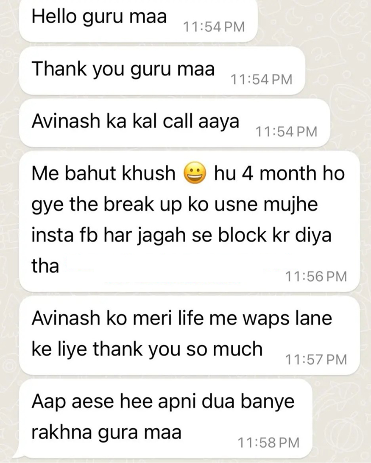The width and height of the screenshot is (371, 463).
Task: Click the 11:56 PM timestamp
Action: tap(316, 277)
